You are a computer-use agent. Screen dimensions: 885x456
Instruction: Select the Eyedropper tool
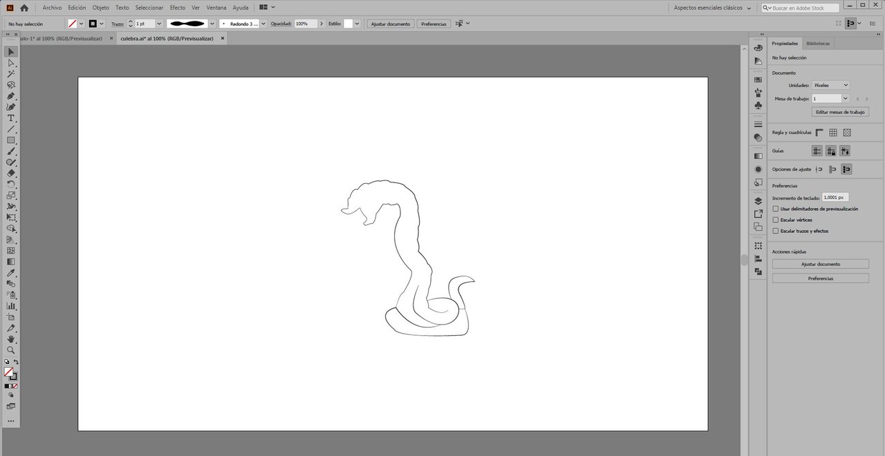pos(11,273)
